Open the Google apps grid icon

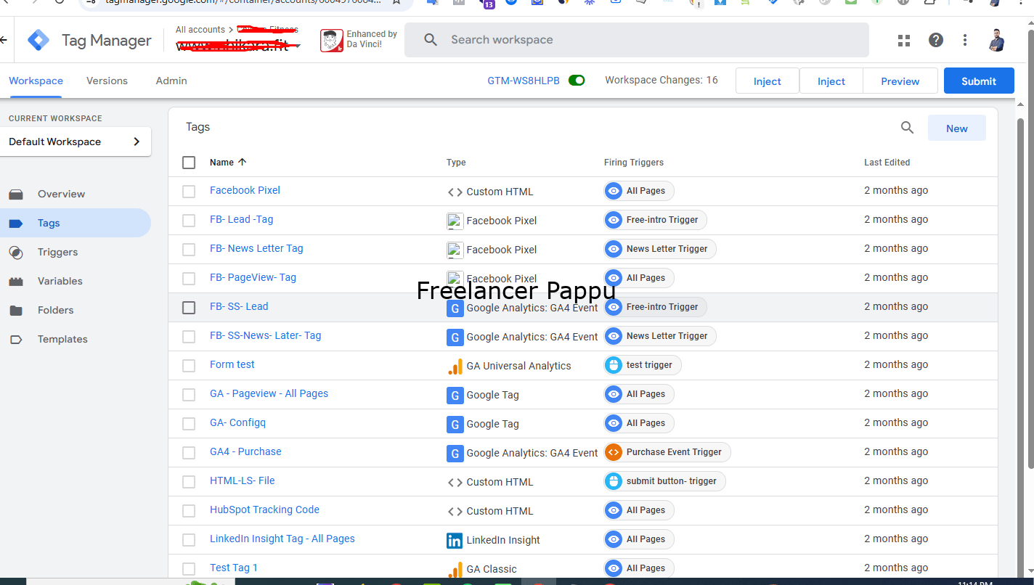point(904,41)
